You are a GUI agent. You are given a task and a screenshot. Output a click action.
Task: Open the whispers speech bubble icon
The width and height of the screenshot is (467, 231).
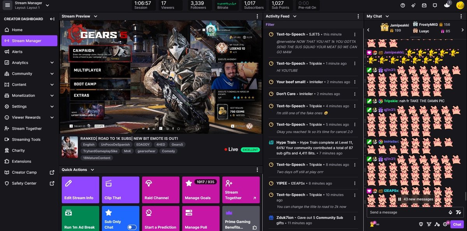(435, 5)
